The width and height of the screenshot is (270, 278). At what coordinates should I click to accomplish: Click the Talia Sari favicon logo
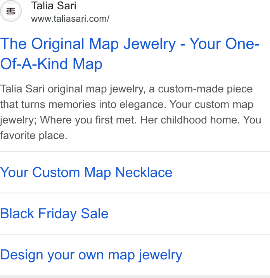tap(11, 11)
